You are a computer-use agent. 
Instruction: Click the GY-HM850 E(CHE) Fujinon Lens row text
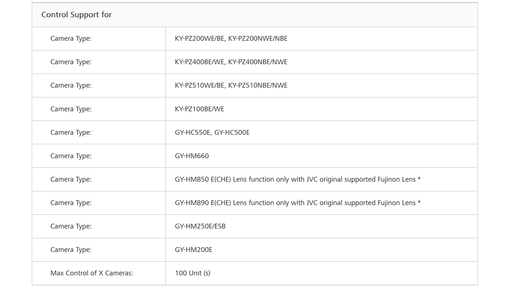point(298,179)
